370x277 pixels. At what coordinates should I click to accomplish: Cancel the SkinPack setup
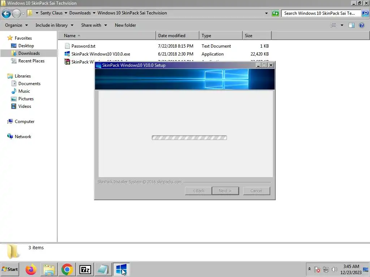tap(257, 191)
